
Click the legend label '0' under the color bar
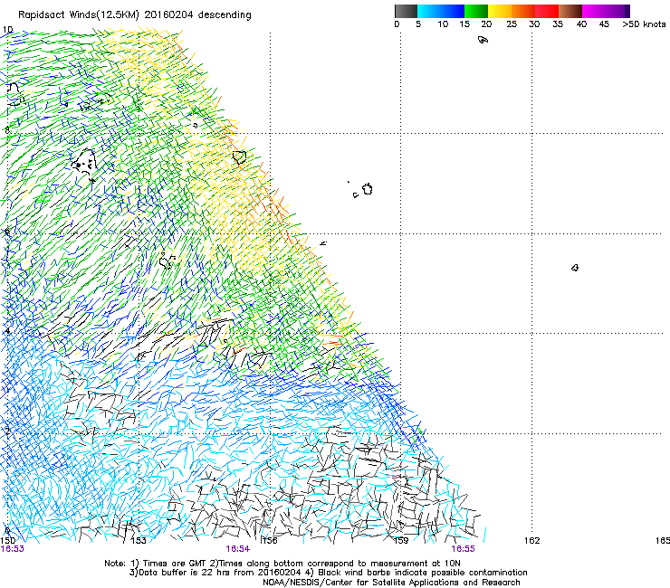397,24
